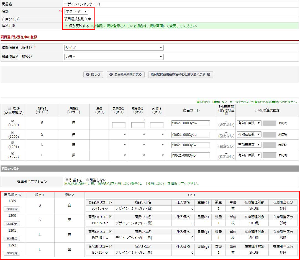This screenshot has height=260, width=300.
Task: Click SKU設定 button for ID 1290
Action: pyautogui.click(x=12, y=224)
